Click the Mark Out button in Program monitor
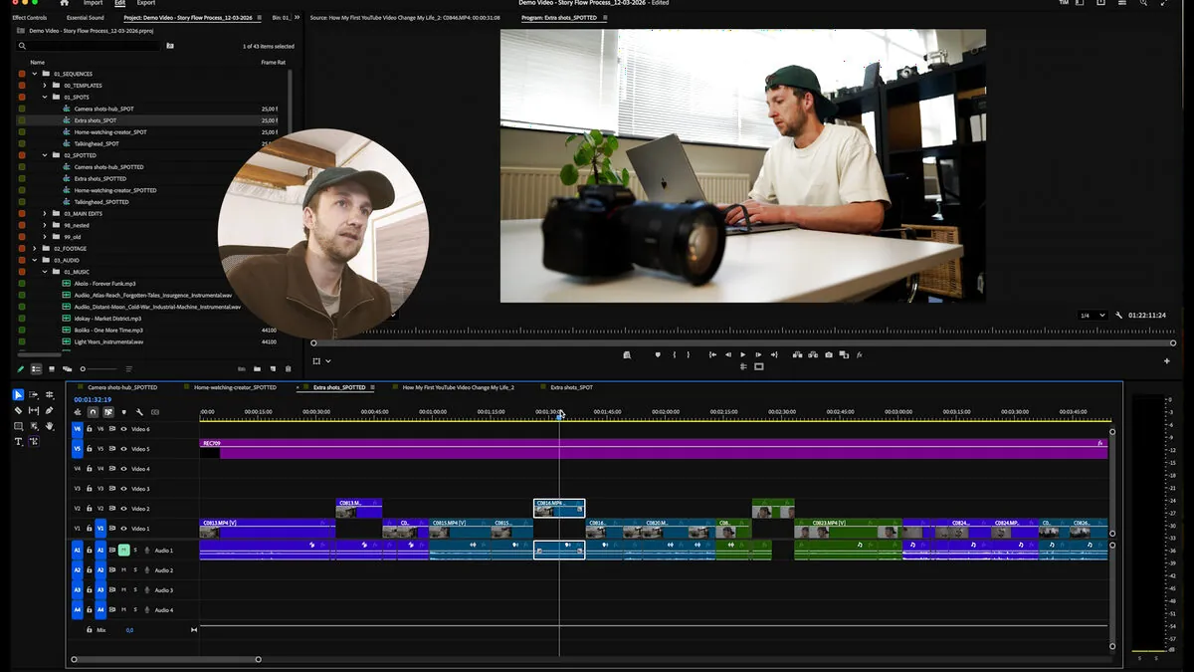1194x672 pixels. click(x=689, y=354)
